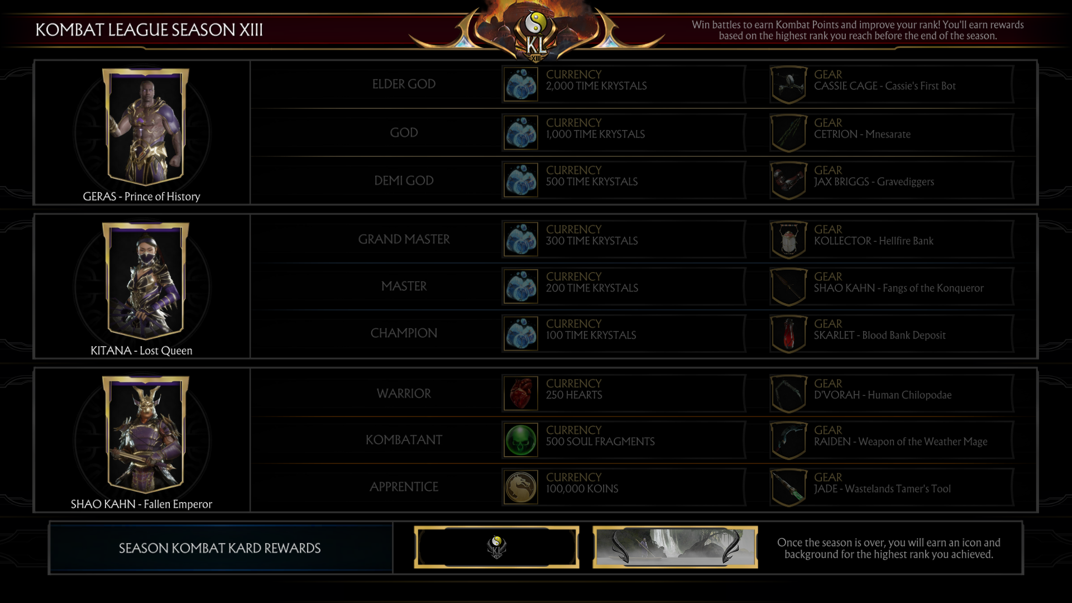Screen dimensions: 1072x603
Task: Select the Apprentice rank row
Action: (644, 487)
